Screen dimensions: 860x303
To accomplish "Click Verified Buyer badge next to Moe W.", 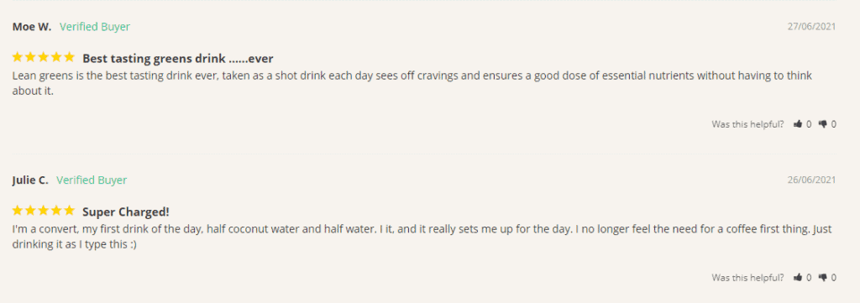I will (x=95, y=27).
